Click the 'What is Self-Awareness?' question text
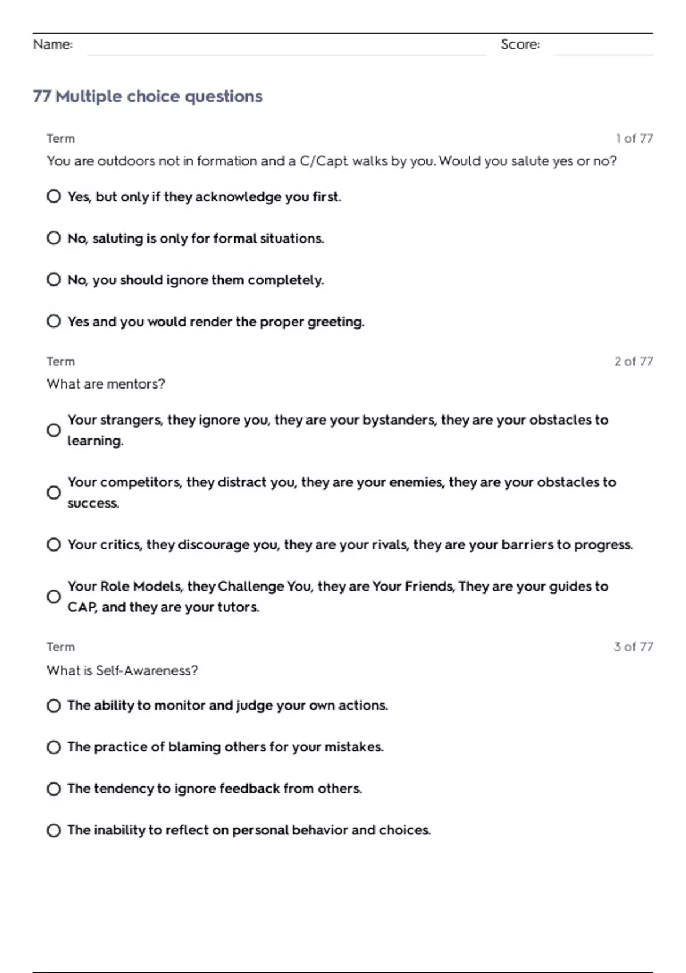 pyautogui.click(x=122, y=670)
